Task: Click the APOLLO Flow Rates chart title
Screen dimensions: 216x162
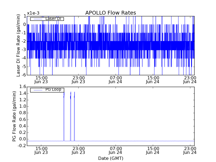Action: click(x=110, y=13)
